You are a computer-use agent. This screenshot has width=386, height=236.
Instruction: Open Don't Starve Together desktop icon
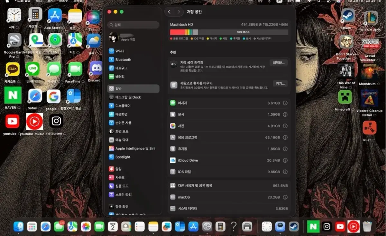[x=346, y=42]
